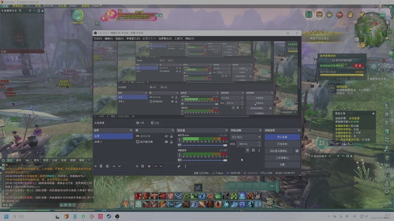
Task: Open the transition type dropdown
Action: tap(246, 137)
